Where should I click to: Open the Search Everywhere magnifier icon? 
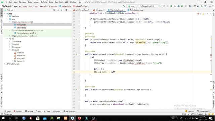pos(210,6)
